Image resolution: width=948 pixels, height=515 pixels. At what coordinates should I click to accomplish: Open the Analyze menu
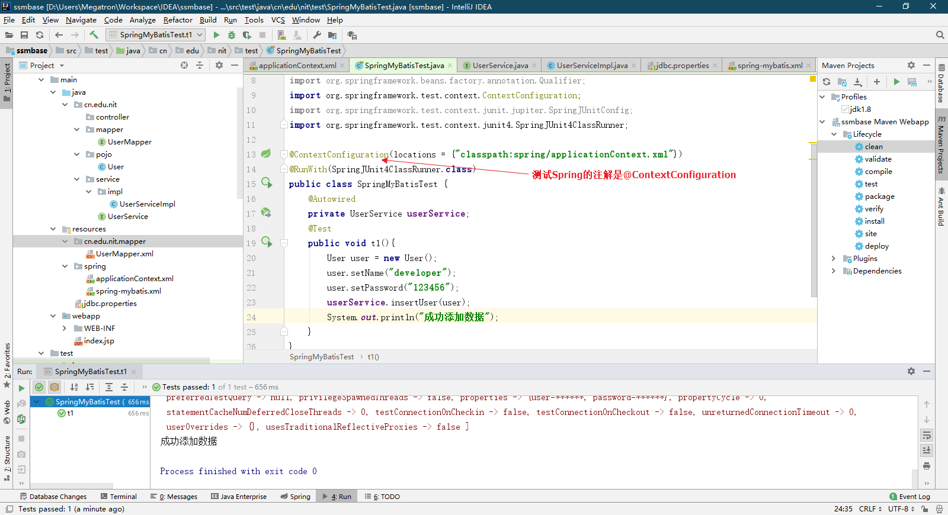(x=142, y=20)
